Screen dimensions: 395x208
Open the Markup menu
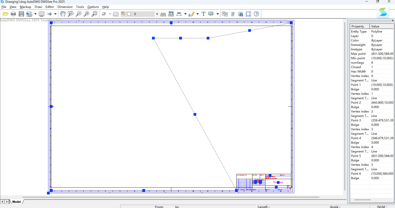[x=25, y=7]
